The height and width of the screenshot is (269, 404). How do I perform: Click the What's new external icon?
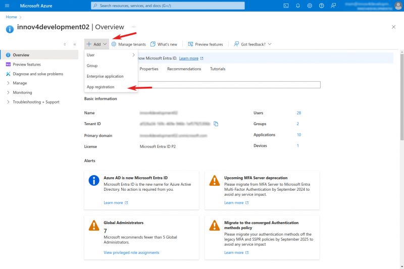coord(153,44)
